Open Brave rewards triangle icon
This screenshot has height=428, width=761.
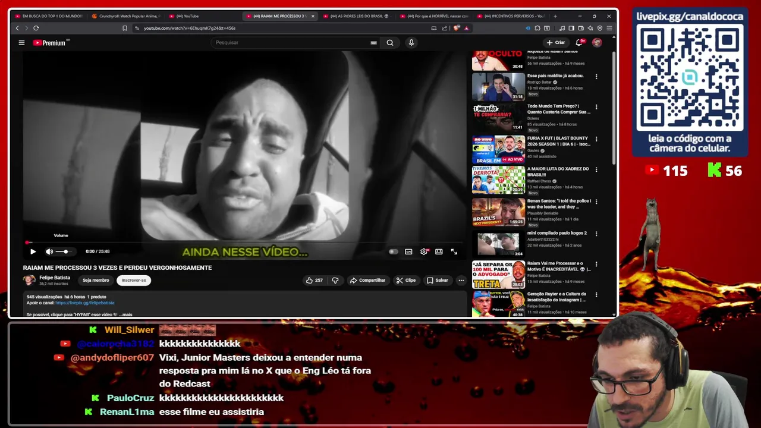(466, 28)
